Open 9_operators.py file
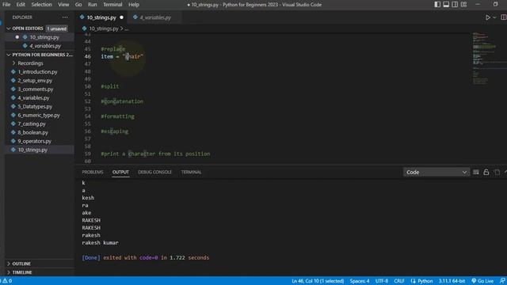The height and width of the screenshot is (285, 507). 35,141
